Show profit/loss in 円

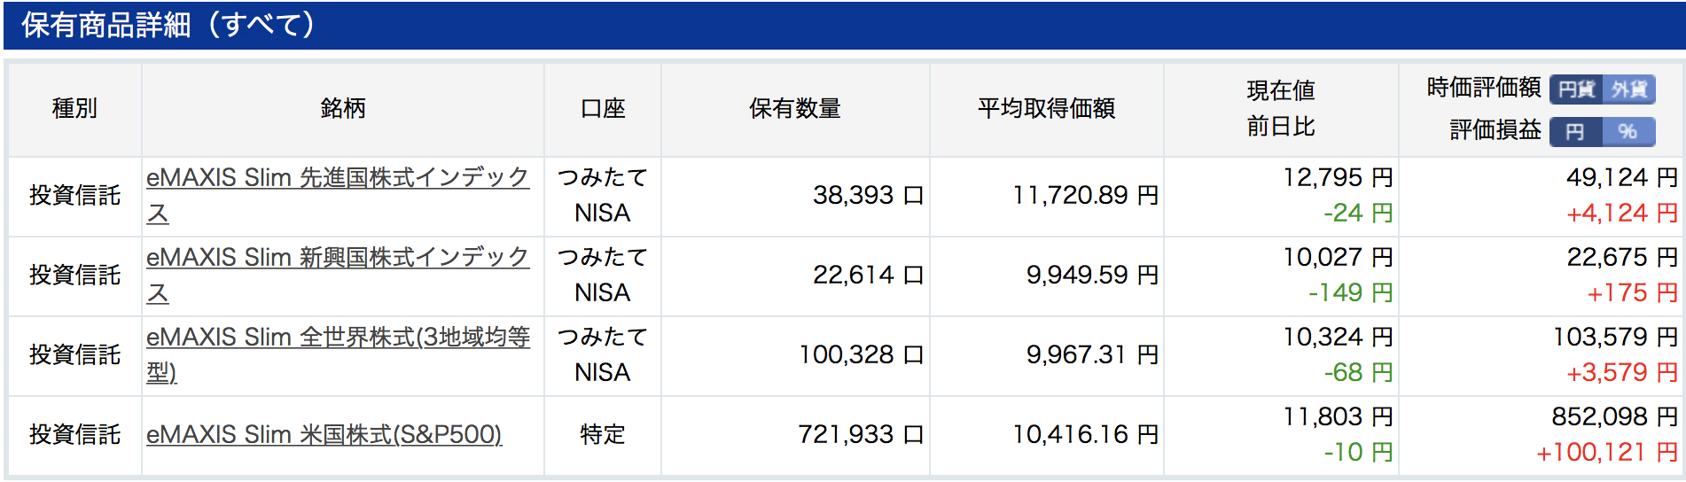click(1575, 132)
